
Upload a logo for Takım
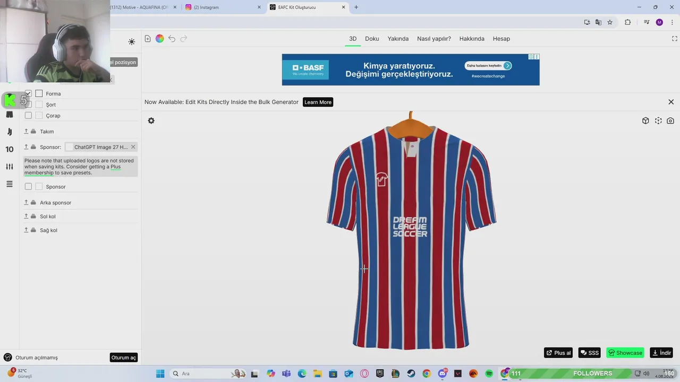(x=26, y=132)
